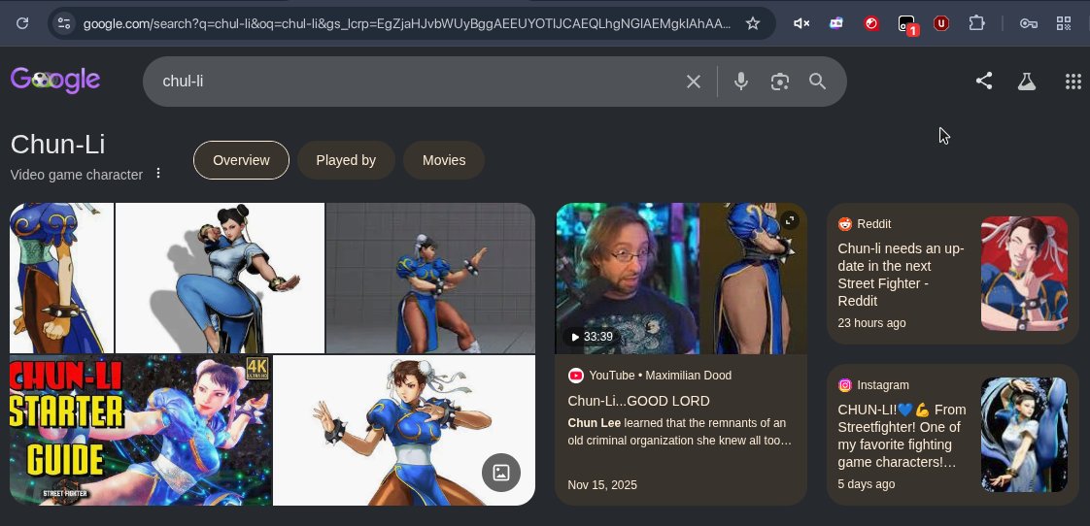Open more options beside Video game character
This screenshot has height=526, width=1090.
pos(158,173)
